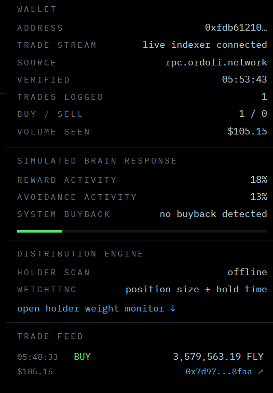273x393 pixels.
Task: Click the Distribution Engine heading
Action: tap(80, 254)
